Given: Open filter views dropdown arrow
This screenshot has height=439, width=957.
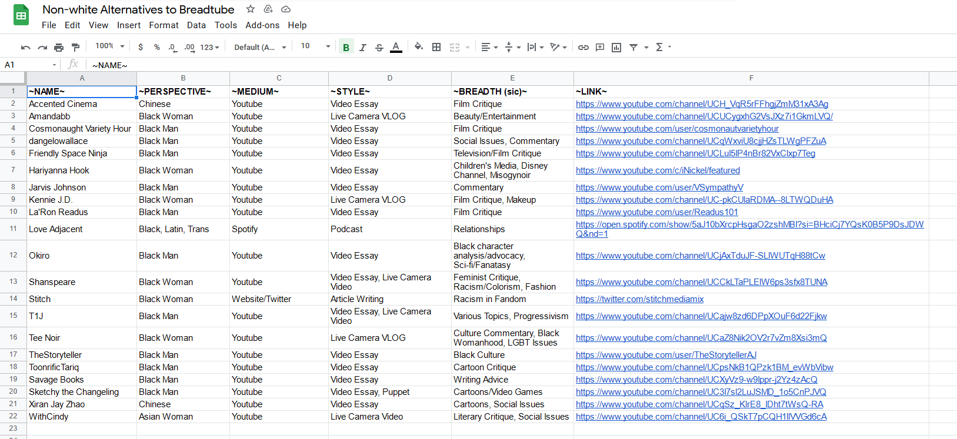Looking at the screenshot, I should (x=646, y=47).
